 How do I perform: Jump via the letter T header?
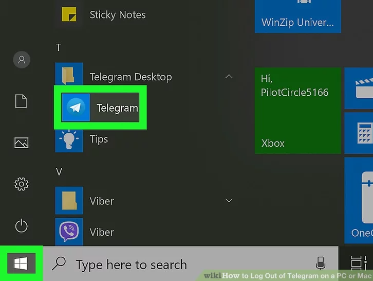[59, 47]
